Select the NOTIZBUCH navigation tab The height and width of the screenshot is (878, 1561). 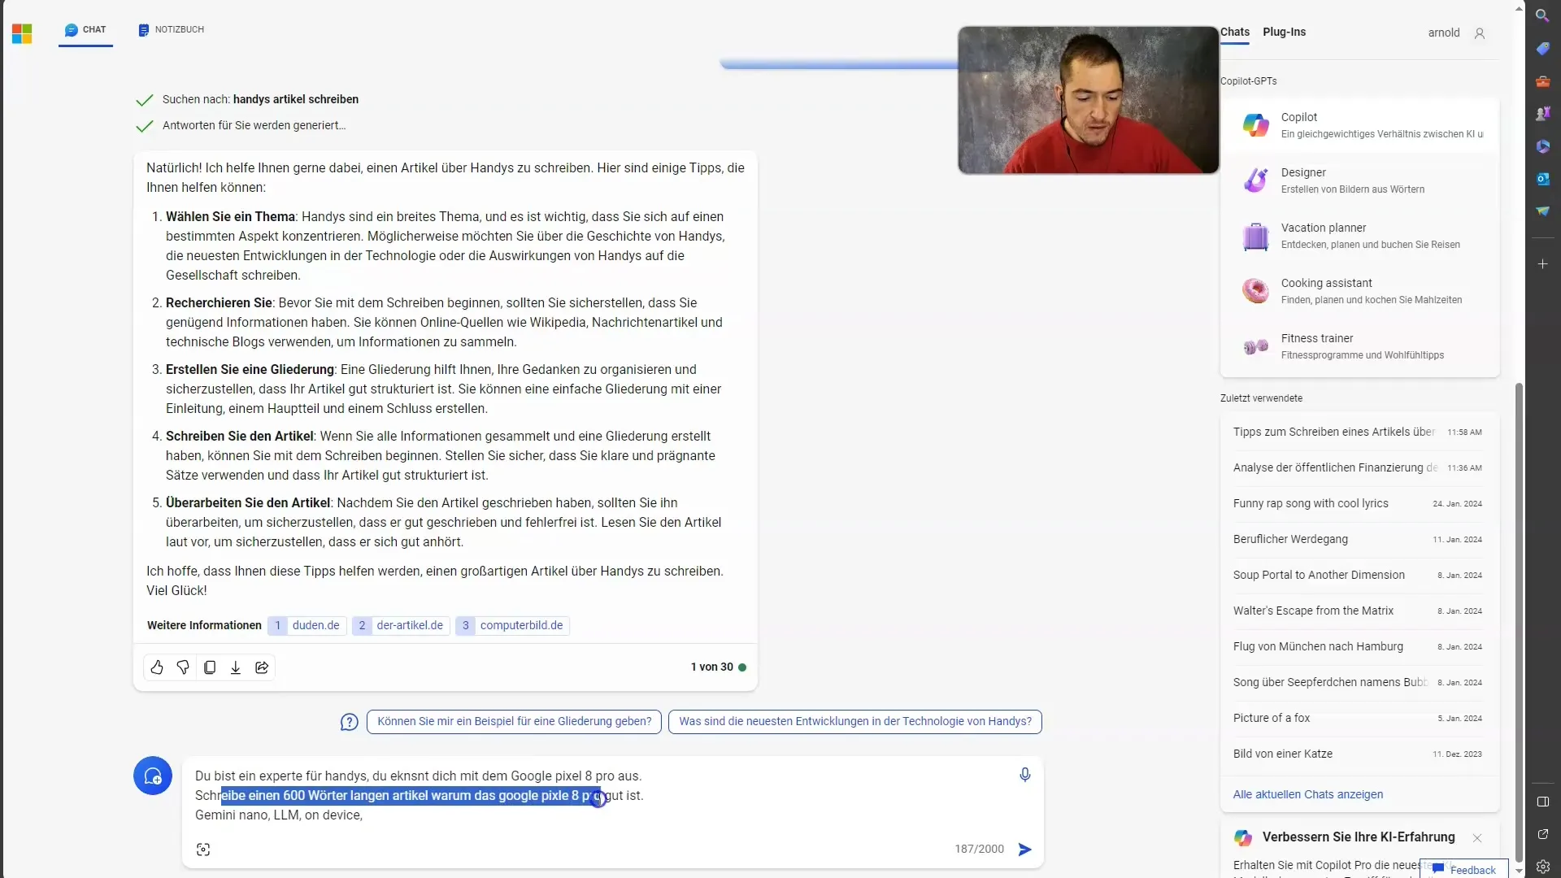coord(172,29)
